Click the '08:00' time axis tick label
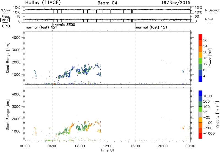The width and height of the screenshot is (220, 152). [80, 146]
